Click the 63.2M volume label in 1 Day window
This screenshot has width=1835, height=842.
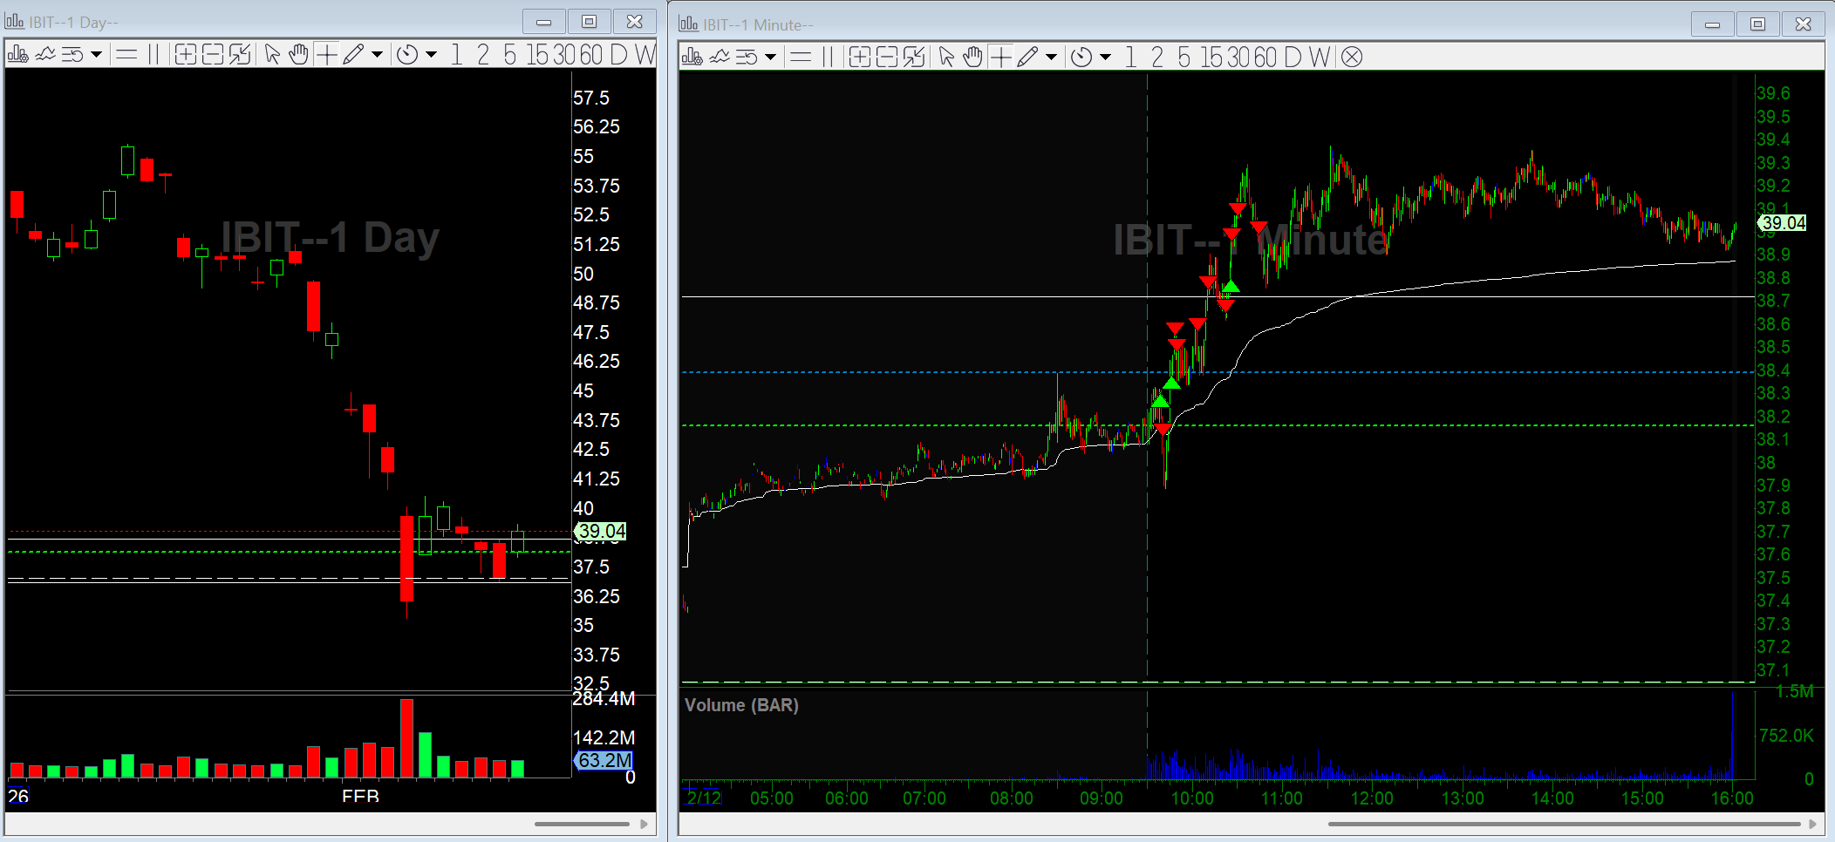pyautogui.click(x=604, y=760)
